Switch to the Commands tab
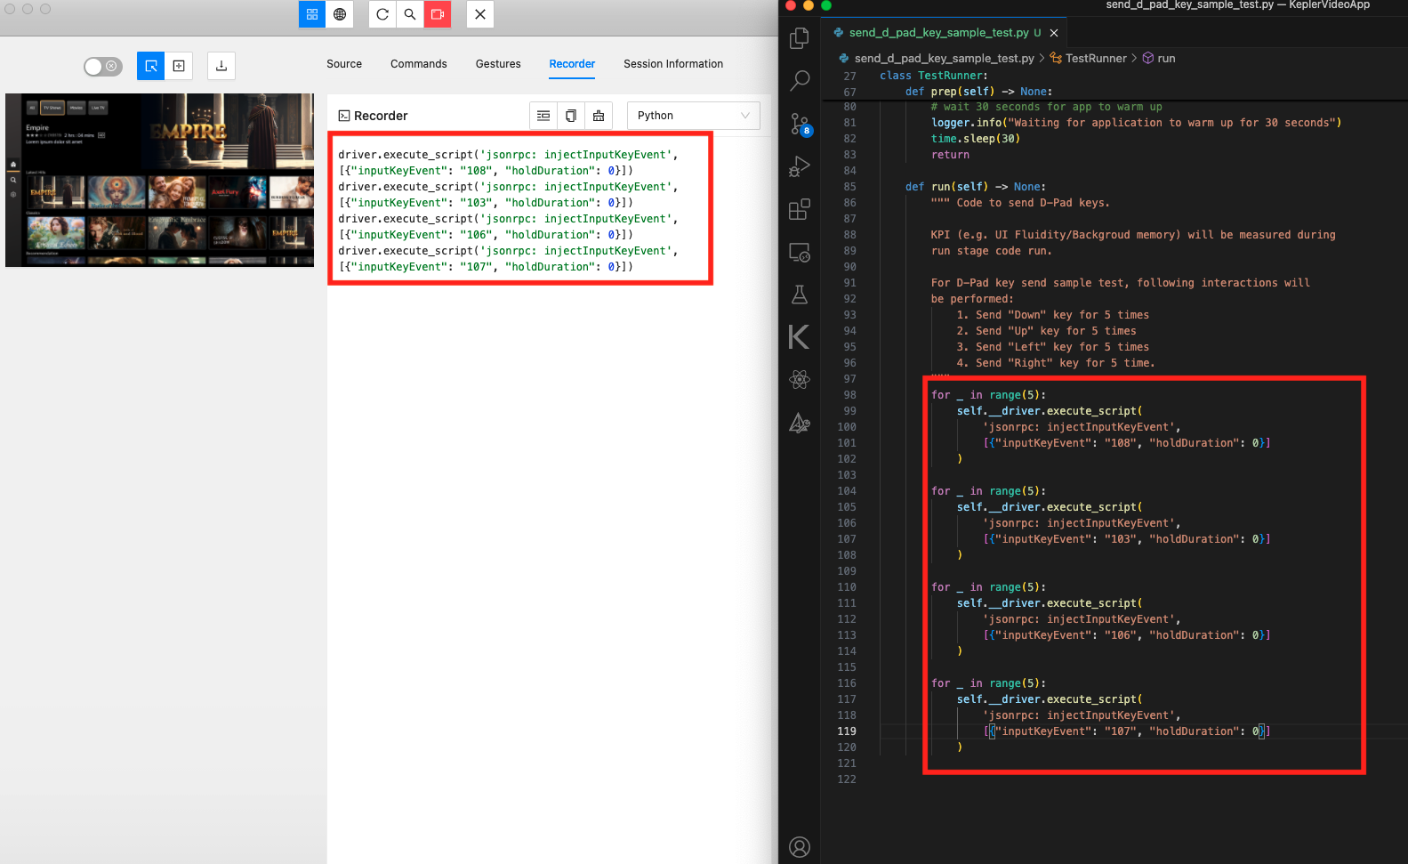The image size is (1408, 864). 418,64
